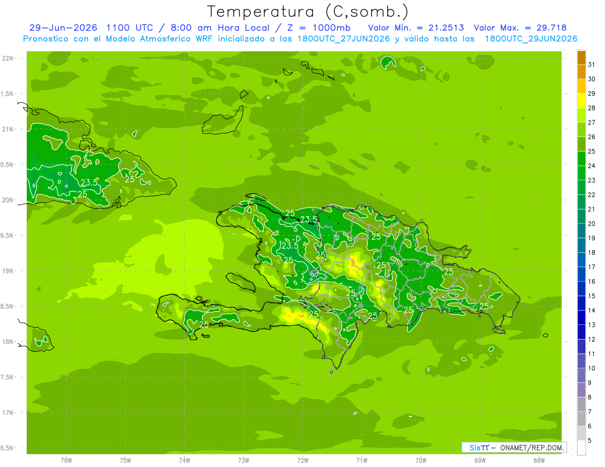The width and height of the screenshot is (605, 467).
Task: Click the colorbar label '27'
Action: pos(592,122)
